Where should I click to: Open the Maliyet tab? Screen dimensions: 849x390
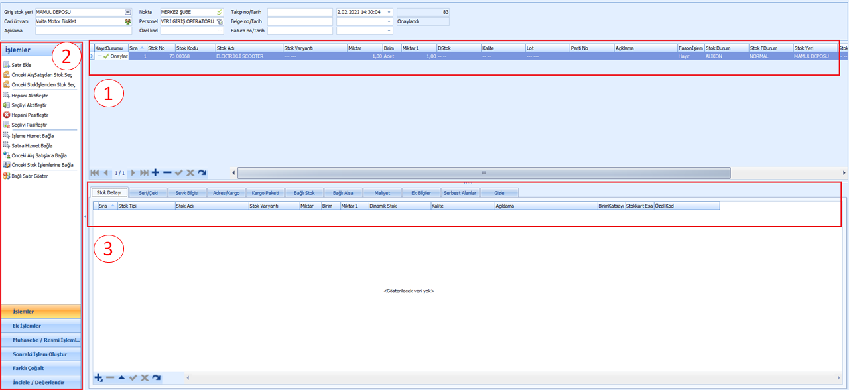(382, 193)
